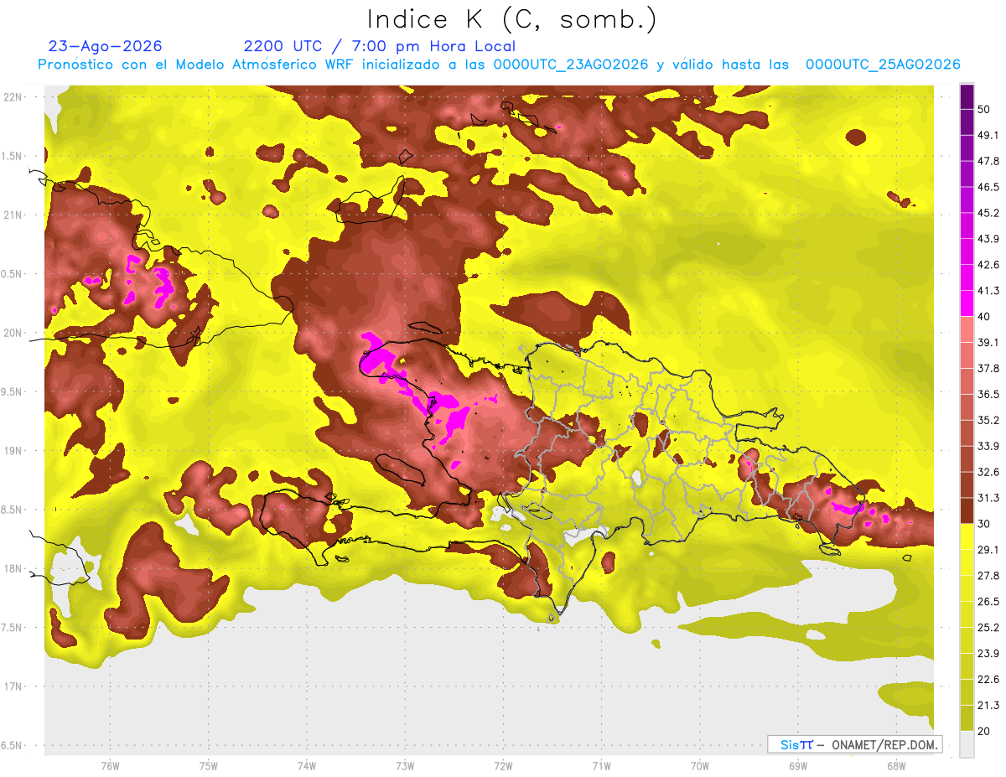1006x777 pixels.
Task: Click the '42.6' legend value
Action: [988, 265]
